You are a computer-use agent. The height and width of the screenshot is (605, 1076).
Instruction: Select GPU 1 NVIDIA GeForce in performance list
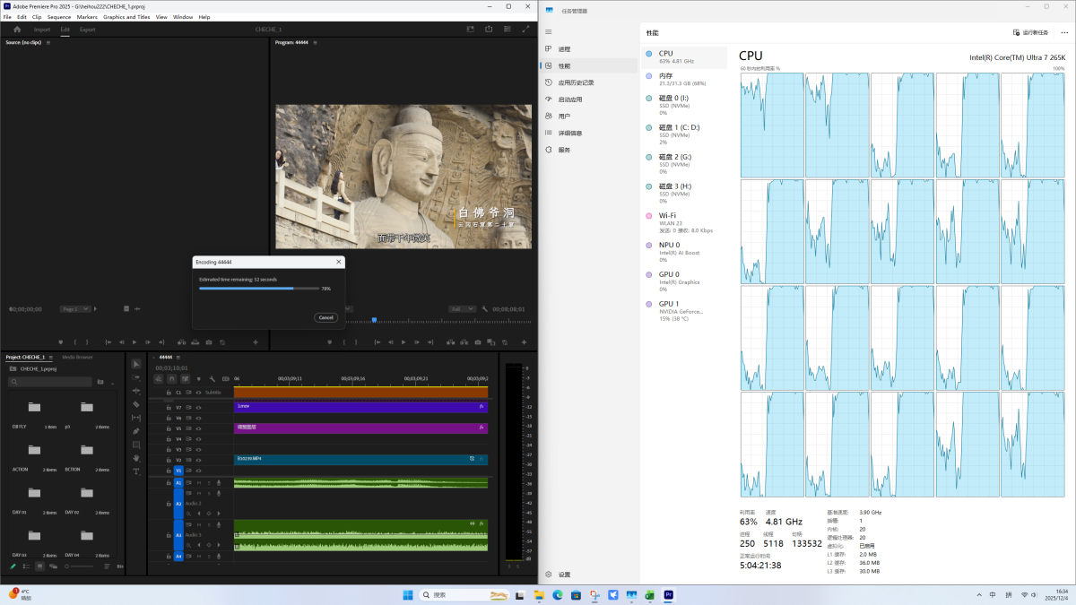tap(679, 310)
